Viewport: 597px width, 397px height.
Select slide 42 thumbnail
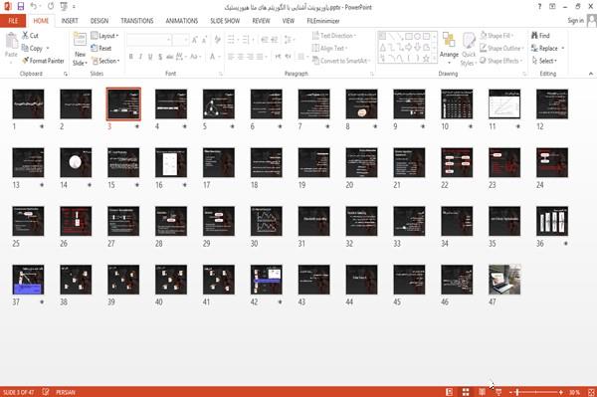(266, 280)
